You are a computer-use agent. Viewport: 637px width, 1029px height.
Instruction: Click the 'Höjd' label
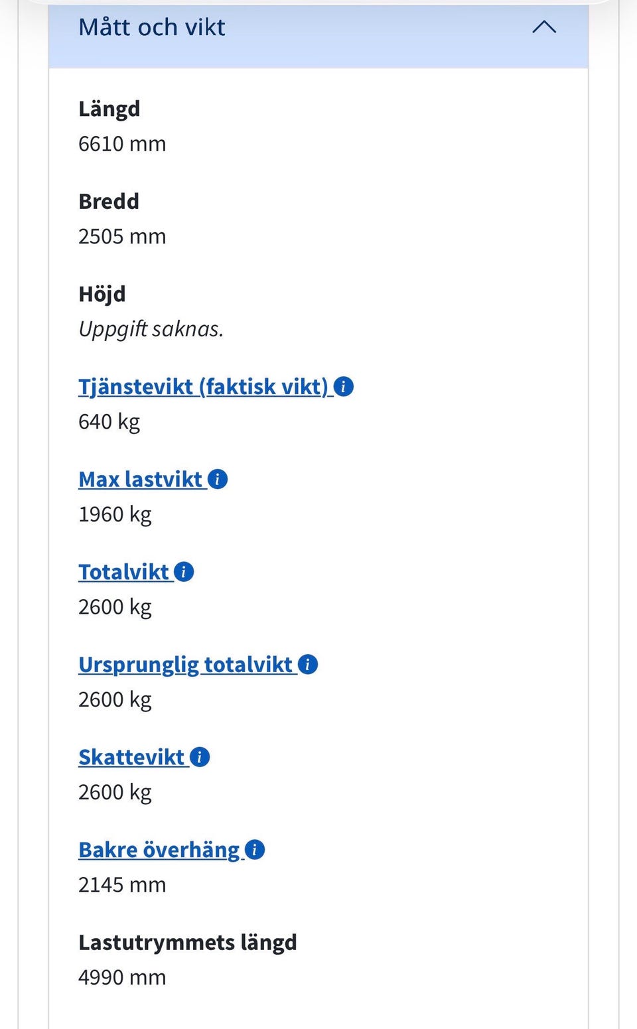(102, 294)
